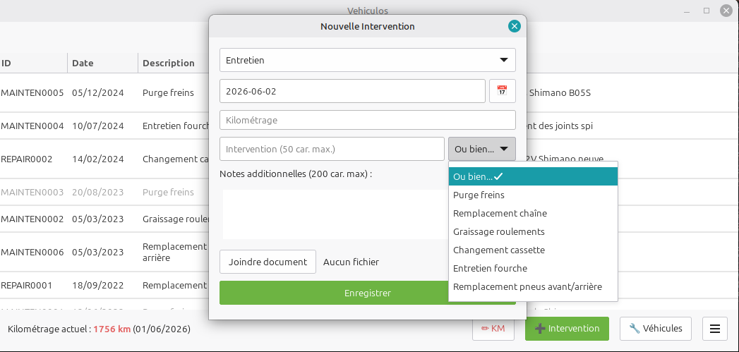Viewport: 739px width, 352px height.
Task: Open the wrench Véhicules button
Action: (x=656, y=329)
